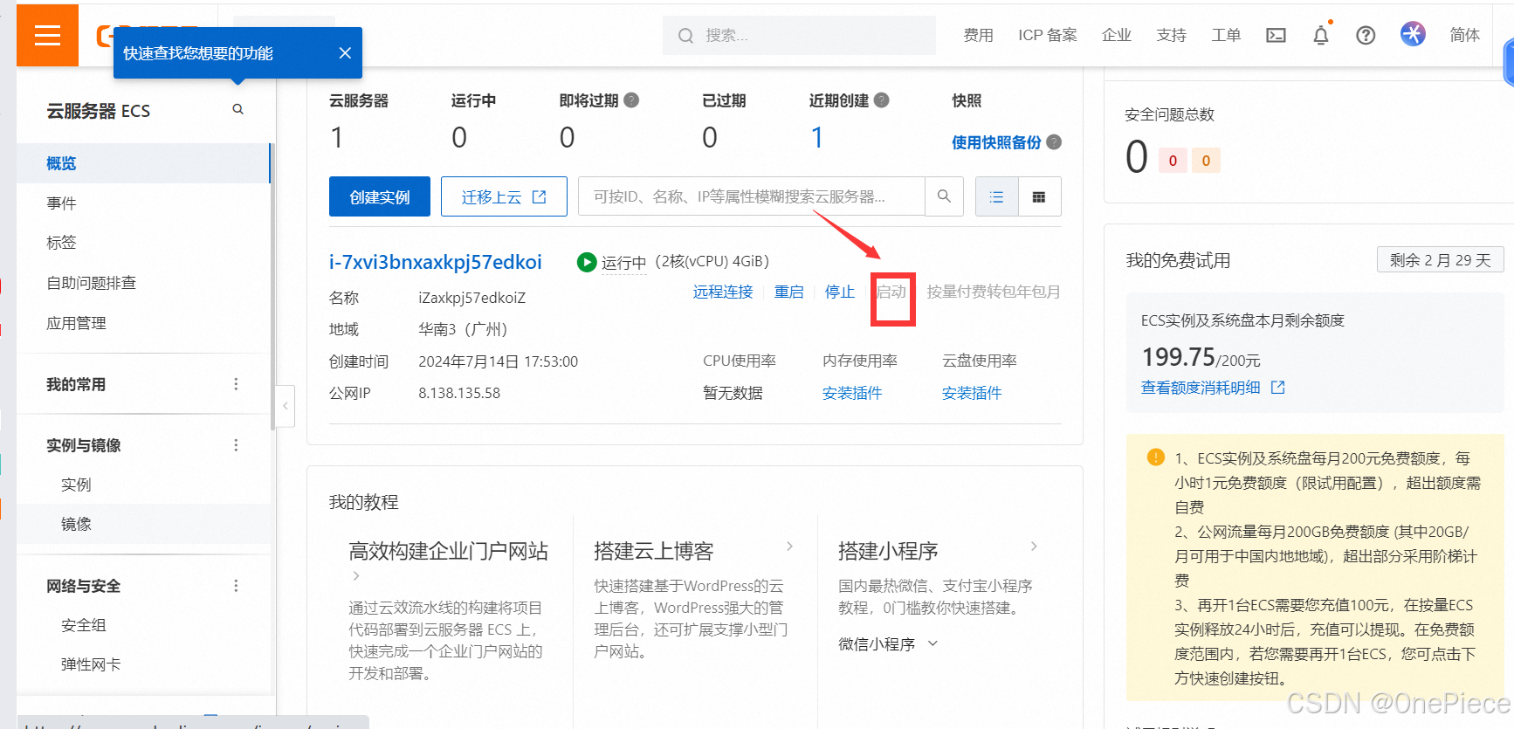
Task: Expand the 微信小程序 dropdown
Action: 932,643
